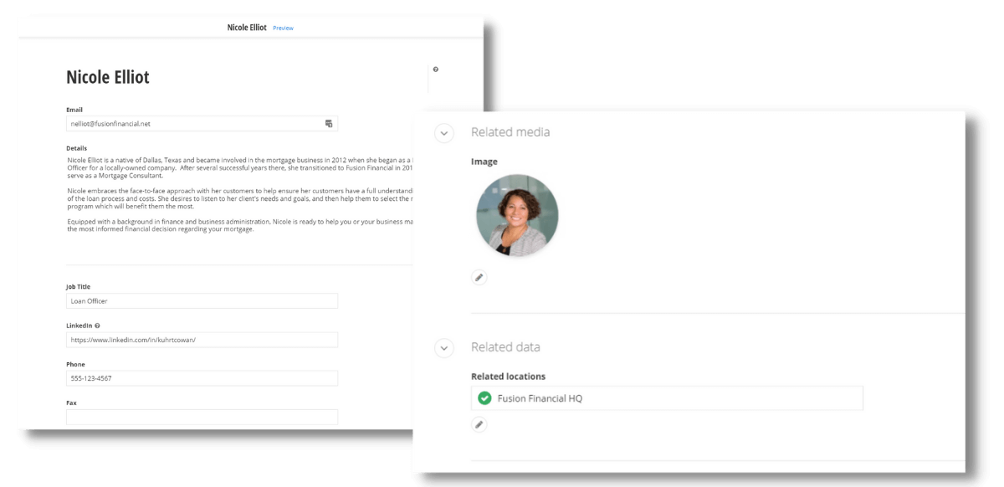This screenshot has width=1004, height=487.
Task: Click green checkmark beside Fusion Financial HQ
Action: pos(484,398)
